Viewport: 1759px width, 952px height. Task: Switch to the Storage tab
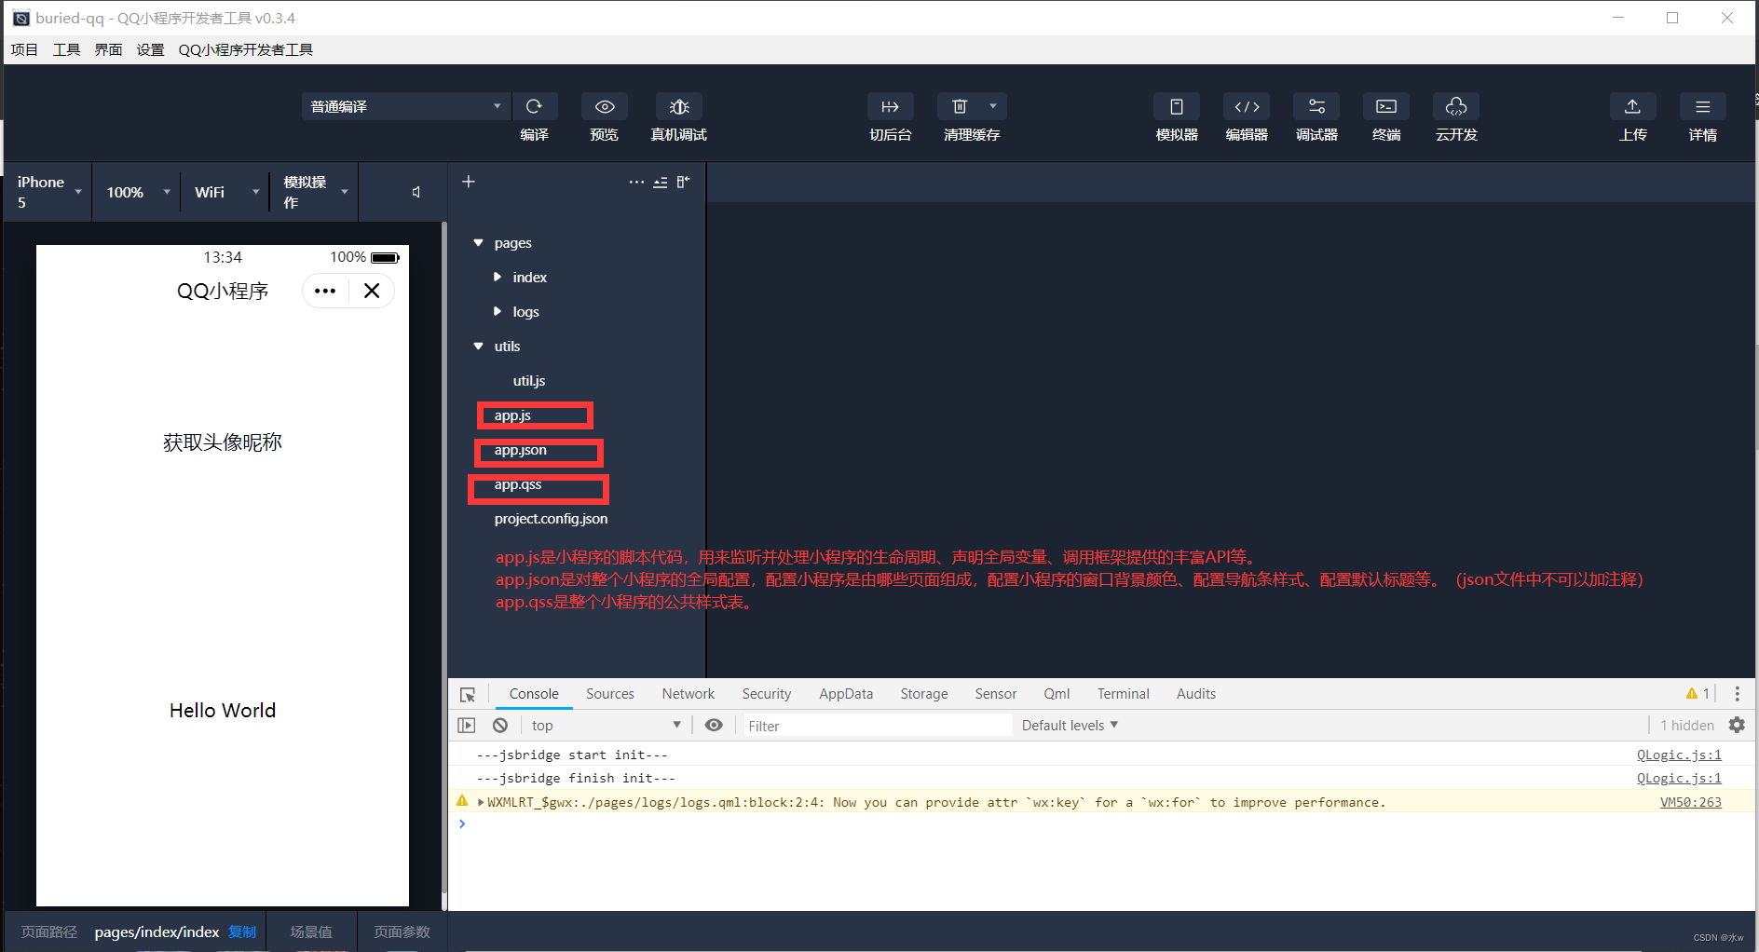click(924, 694)
